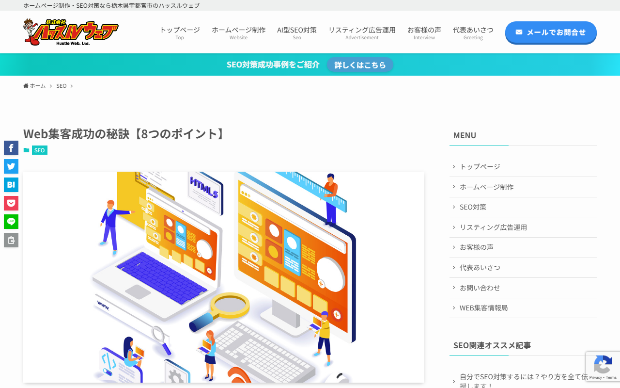Click the home icon in the breadcrumb
The width and height of the screenshot is (620, 388).
[x=25, y=85]
